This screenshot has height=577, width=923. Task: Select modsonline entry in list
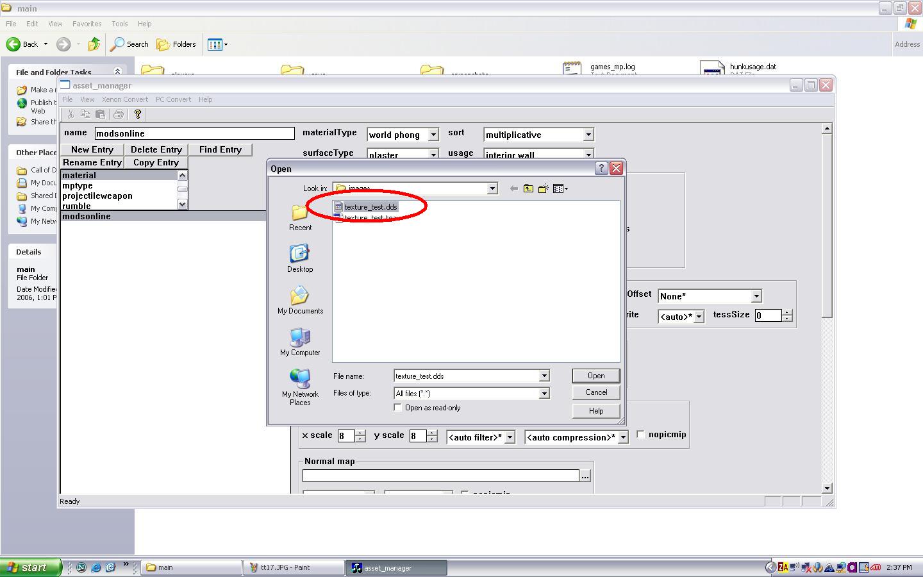click(163, 216)
